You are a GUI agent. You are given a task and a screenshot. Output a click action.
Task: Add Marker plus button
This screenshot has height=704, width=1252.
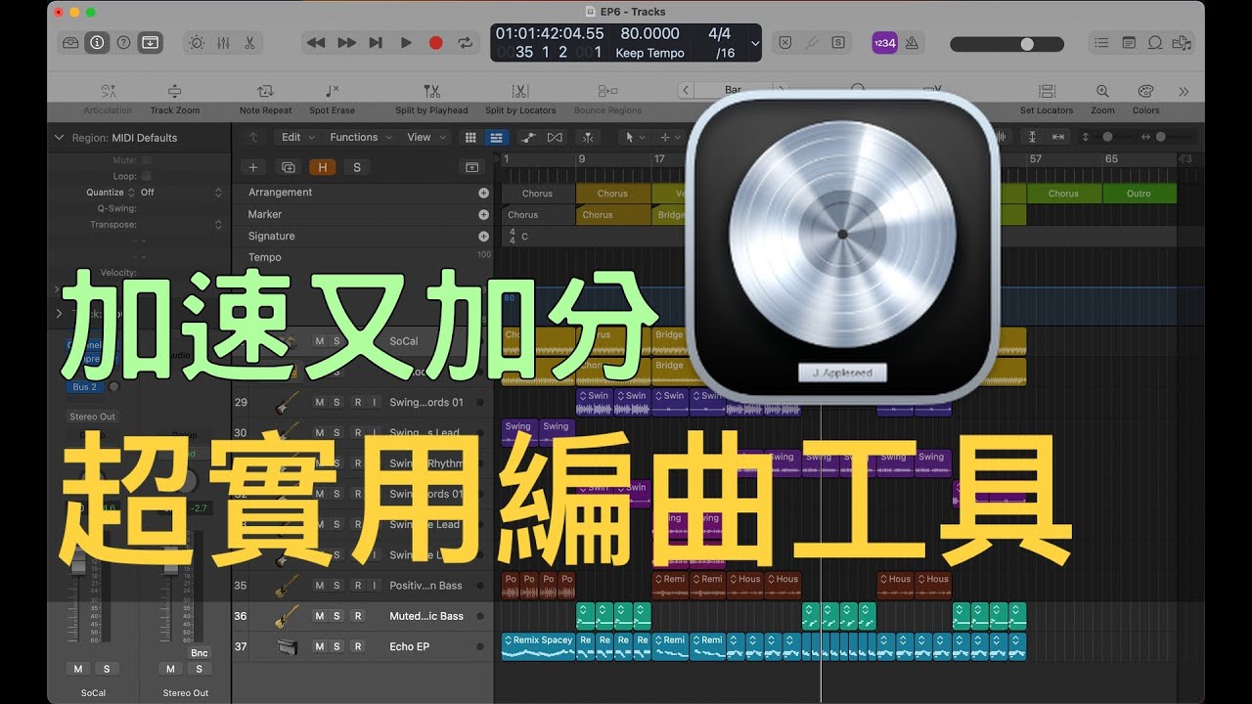click(x=483, y=214)
